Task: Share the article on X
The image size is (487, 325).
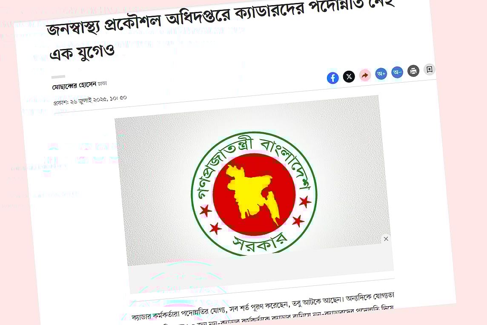Action: click(x=349, y=76)
